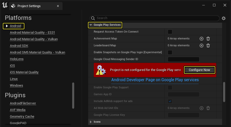Click the Project Settings tab icon
This screenshot has height=127, width=231.
(13, 6)
